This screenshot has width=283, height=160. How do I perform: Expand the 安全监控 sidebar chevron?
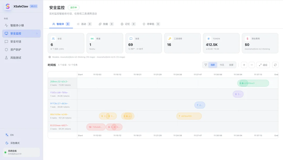[37, 34]
